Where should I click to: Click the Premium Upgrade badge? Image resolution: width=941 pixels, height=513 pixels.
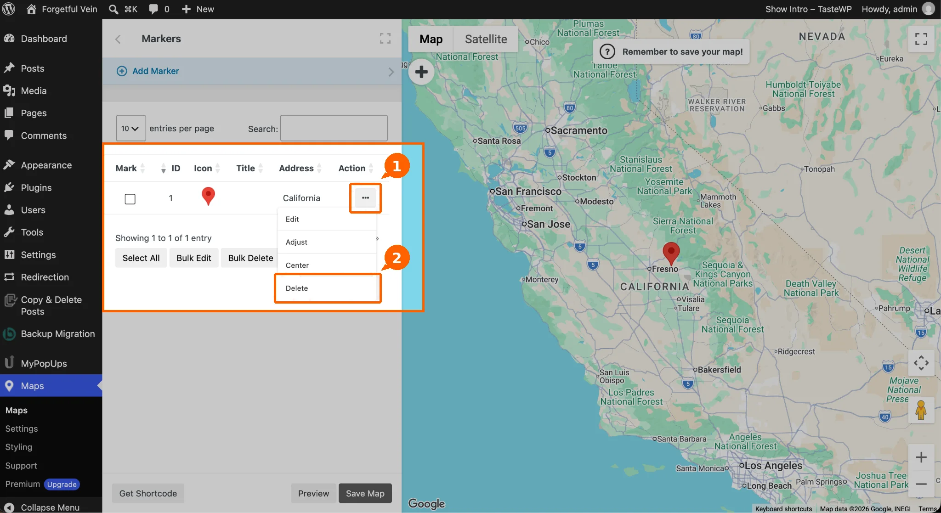click(62, 485)
